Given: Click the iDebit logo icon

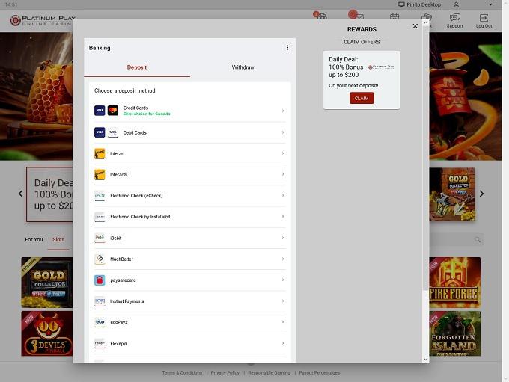Looking at the screenshot, I should point(100,238).
